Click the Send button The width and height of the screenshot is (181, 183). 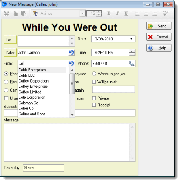pos(159,26)
